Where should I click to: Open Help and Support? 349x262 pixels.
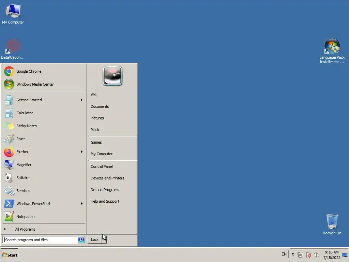105,201
